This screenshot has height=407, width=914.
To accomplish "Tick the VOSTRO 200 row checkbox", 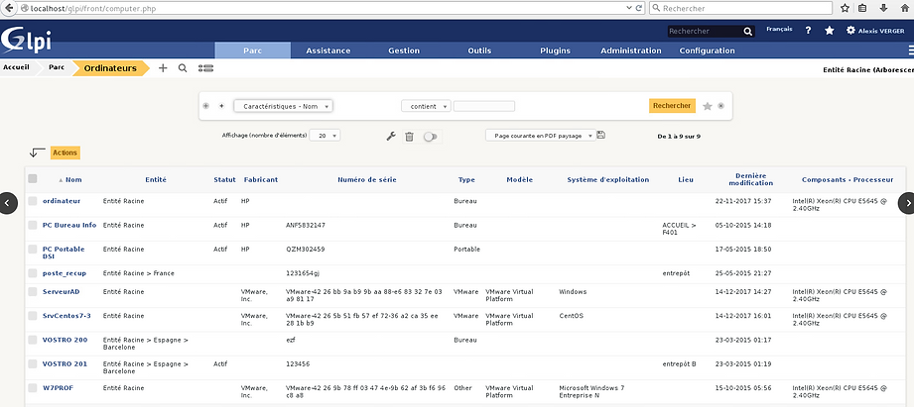I will [33, 340].
